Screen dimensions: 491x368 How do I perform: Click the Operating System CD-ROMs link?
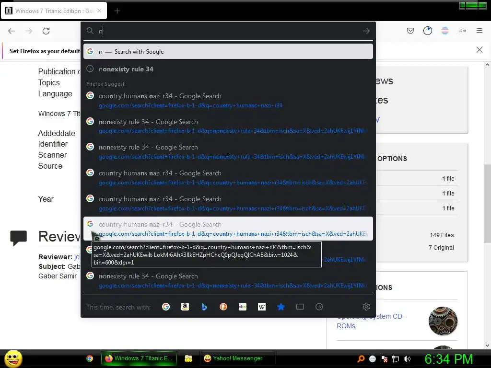point(371,321)
